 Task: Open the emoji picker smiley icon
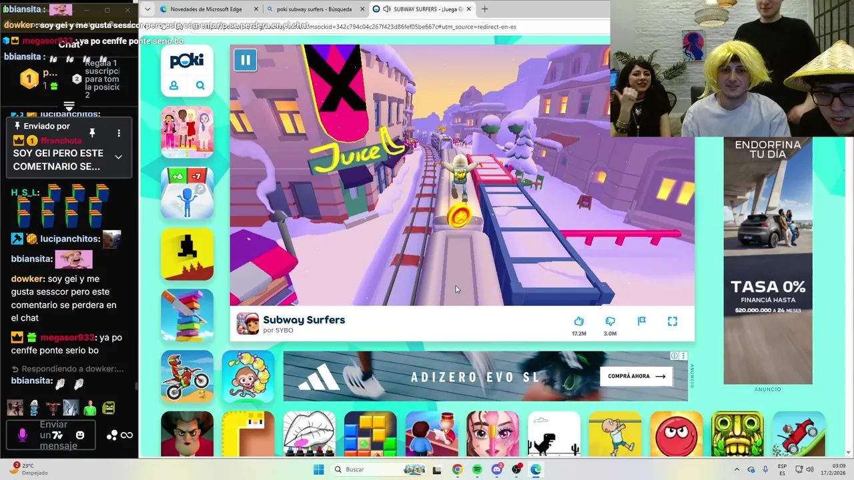pos(80,435)
